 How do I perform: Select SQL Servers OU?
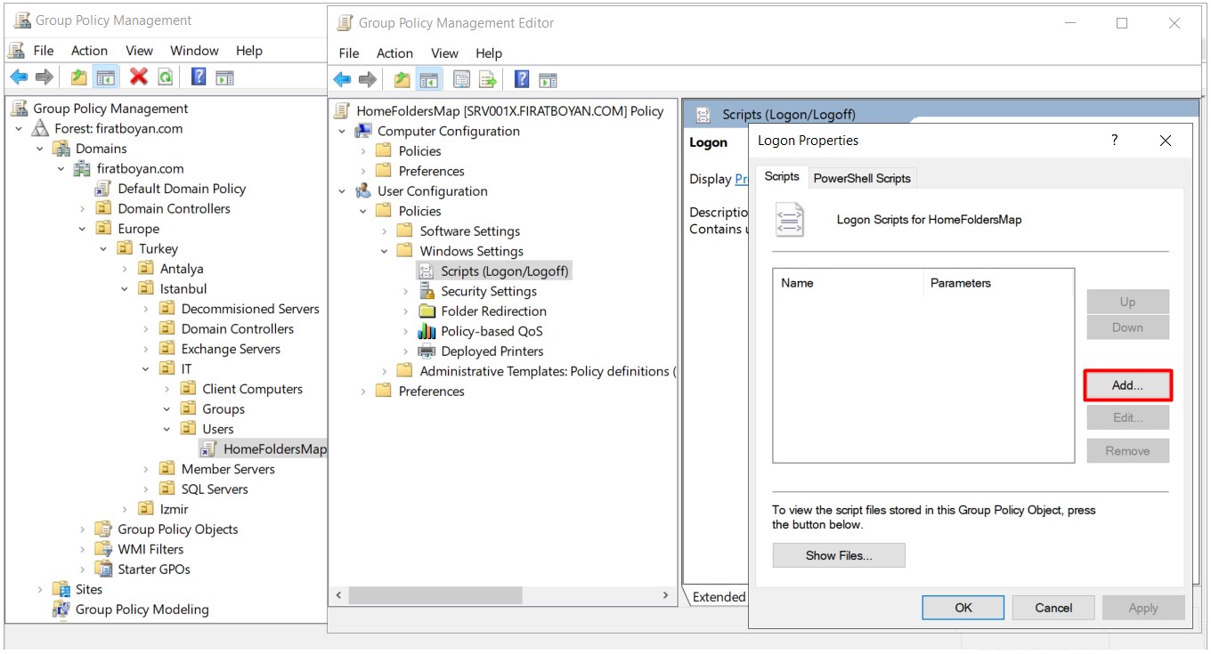[215, 489]
